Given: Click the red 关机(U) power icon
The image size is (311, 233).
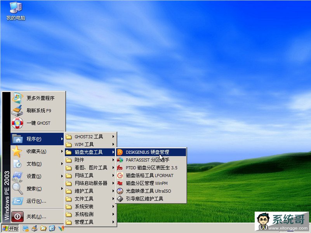Looking at the screenshot, I should tap(17, 217).
